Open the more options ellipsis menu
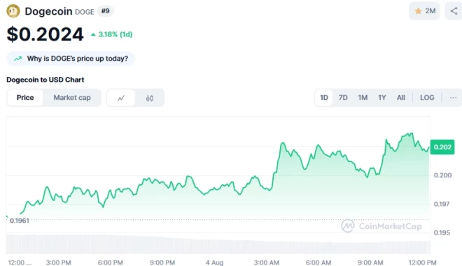The width and height of the screenshot is (462, 266). pyautogui.click(x=453, y=98)
